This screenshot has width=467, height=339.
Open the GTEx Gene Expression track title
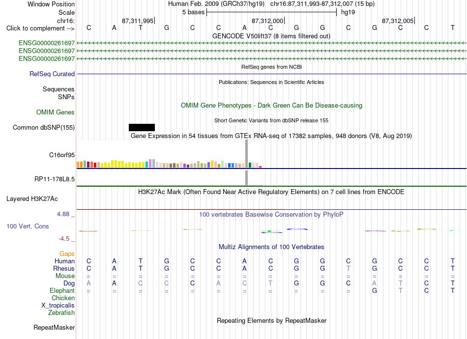tap(271, 136)
